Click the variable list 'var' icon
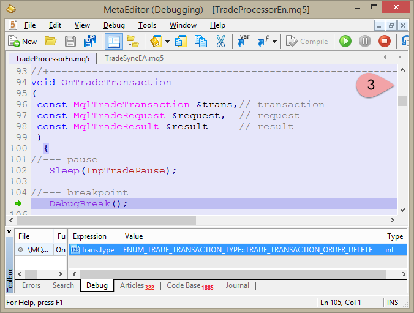414x313 pixels. [x=243, y=40]
